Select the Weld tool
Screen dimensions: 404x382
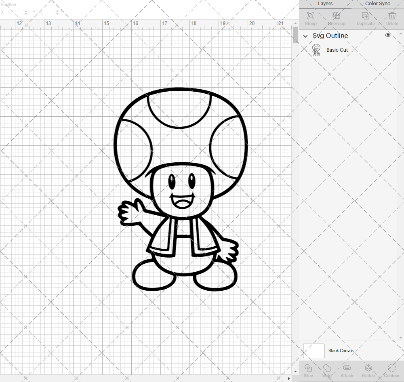pos(327,371)
